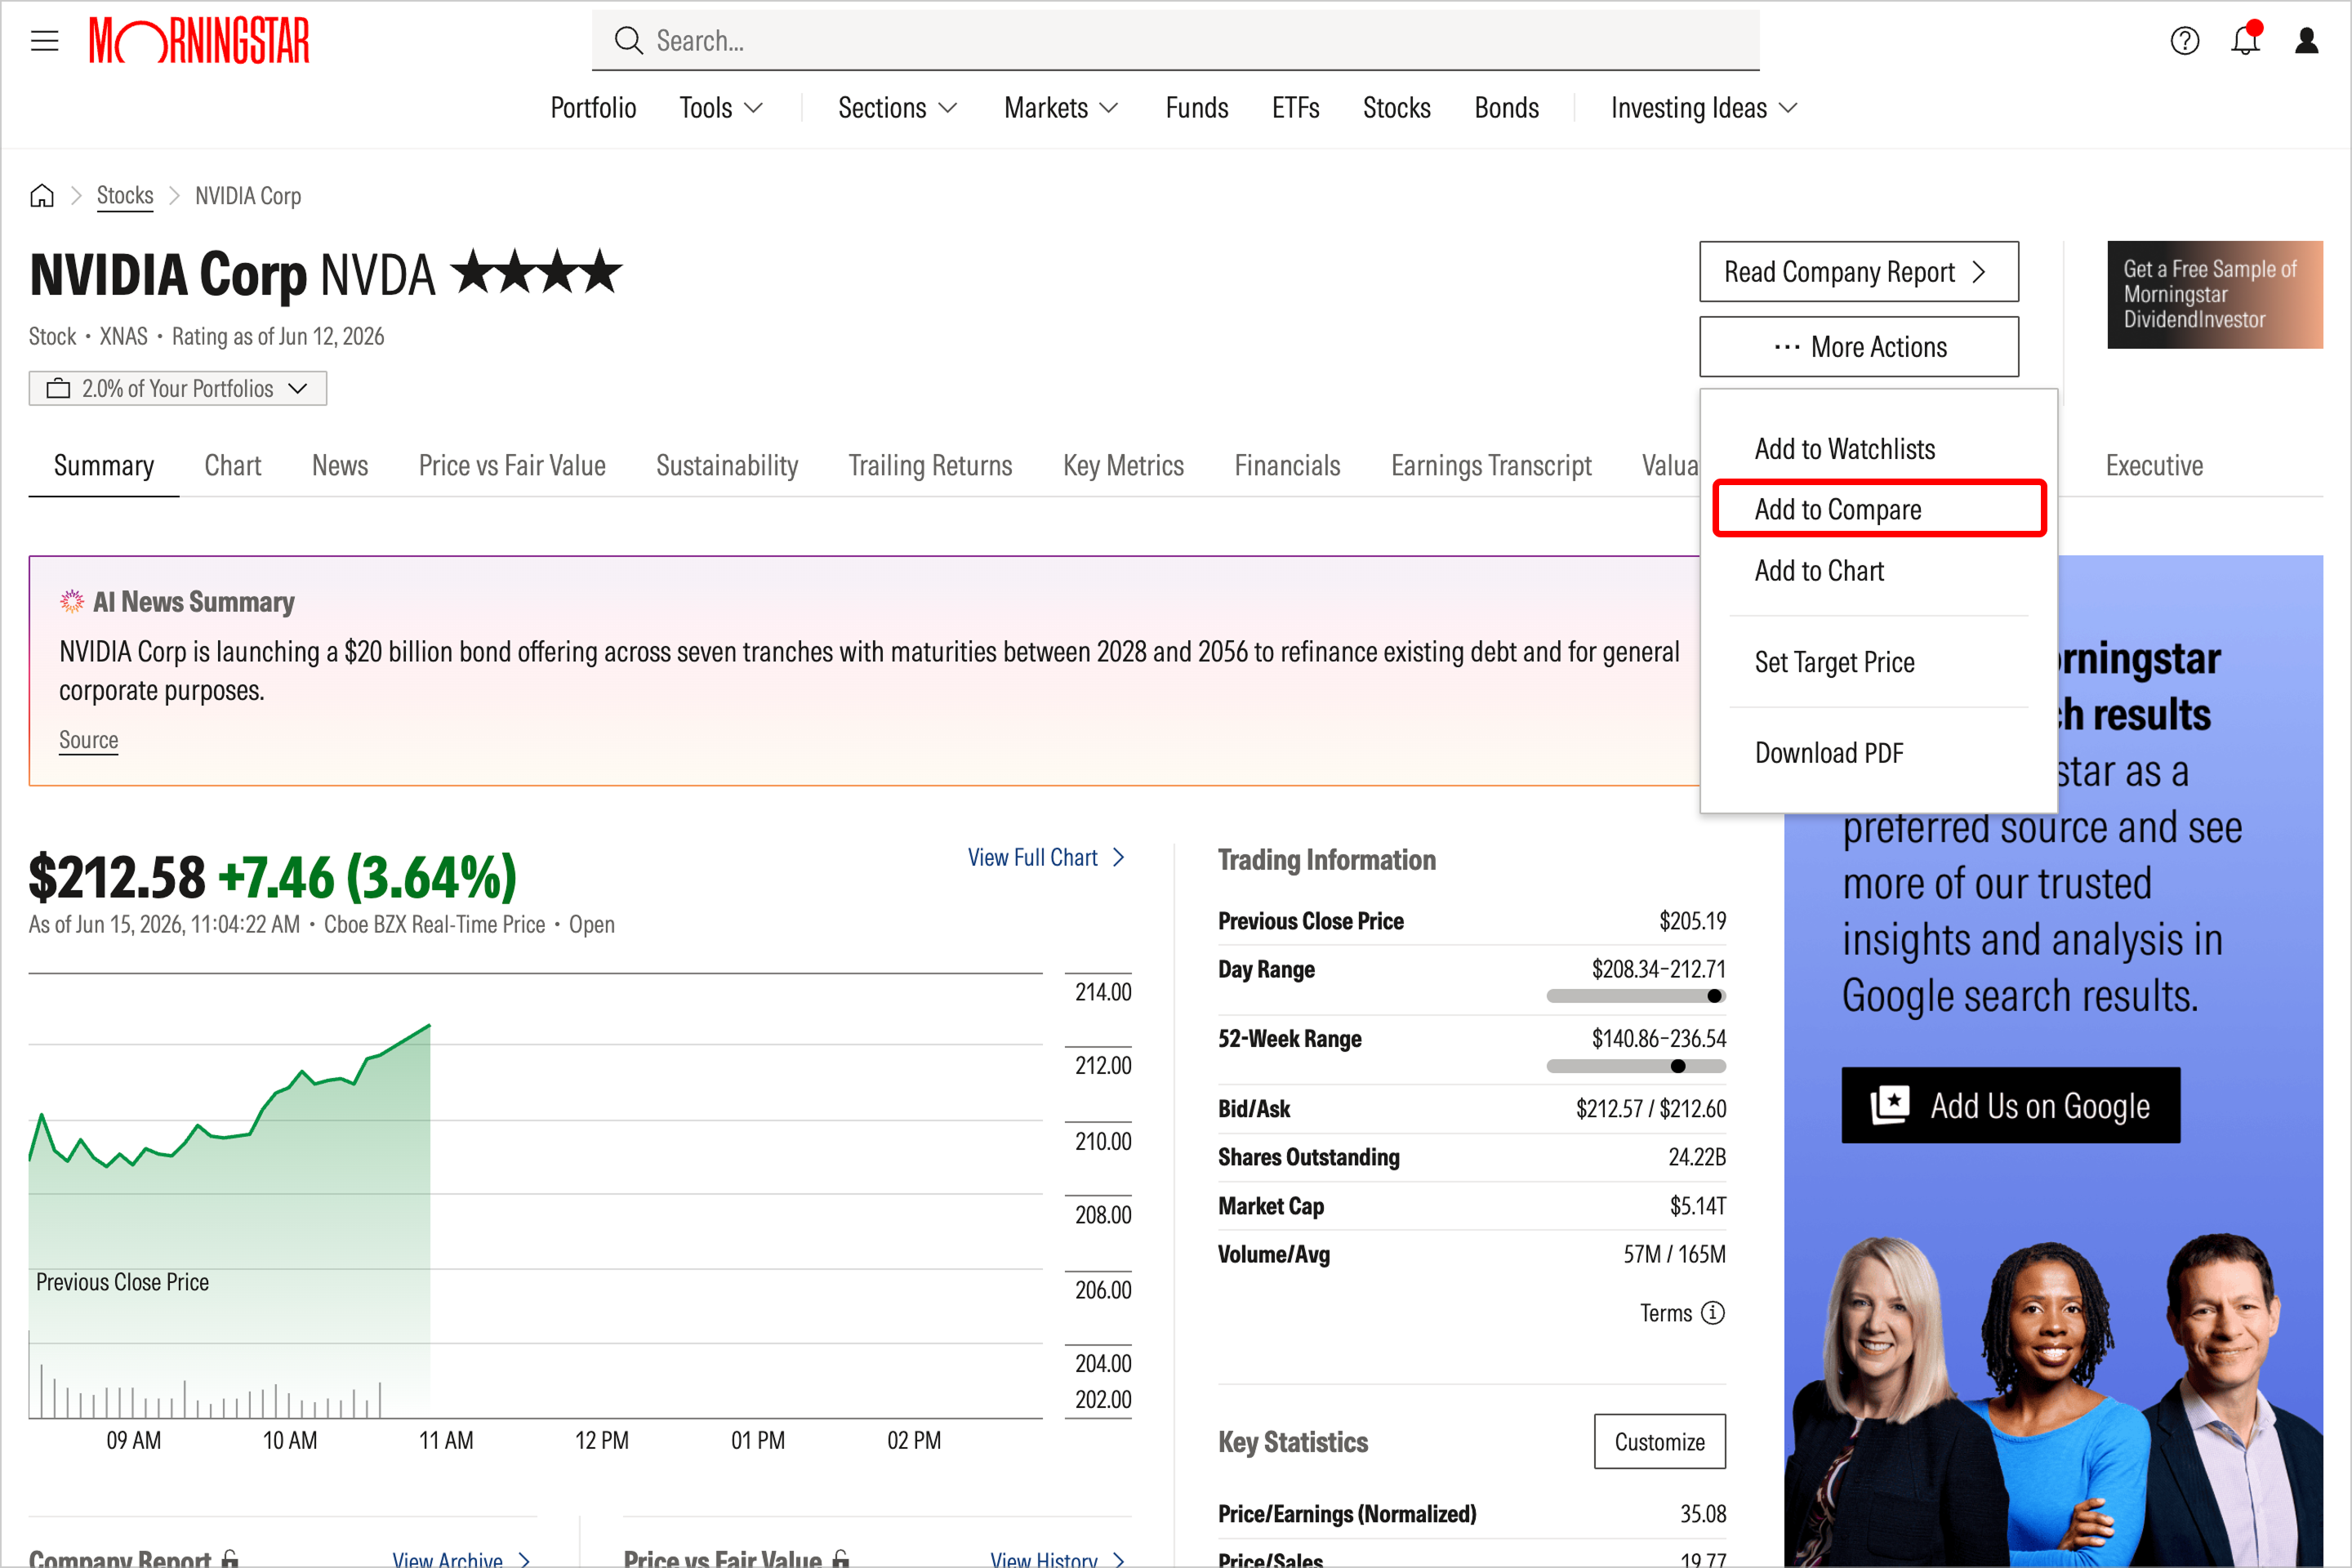Click Read Company Report button
The height and width of the screenshot is (1568, 2352).
[1858, 272]
